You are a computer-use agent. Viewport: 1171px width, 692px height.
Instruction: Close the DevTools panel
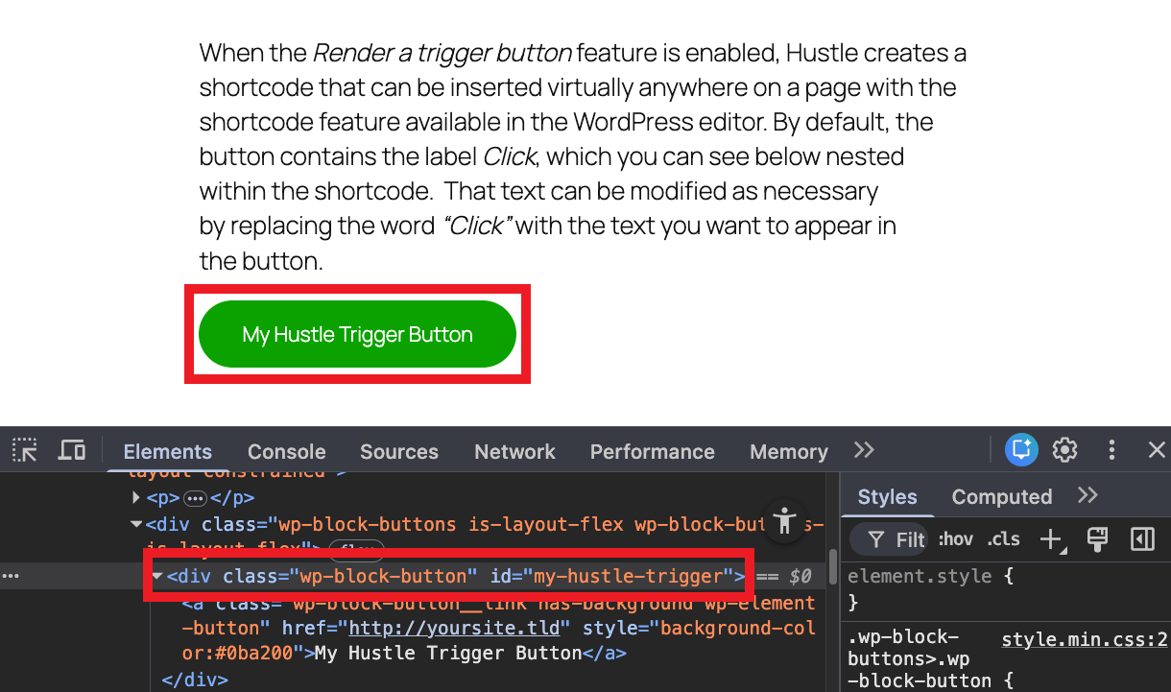pos(1157,450)
